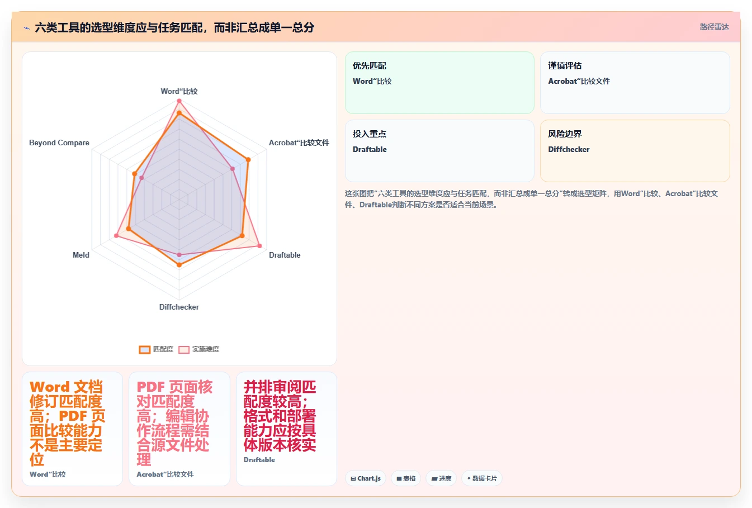Click the header title 六类工具的选型维度

point(174,27)
